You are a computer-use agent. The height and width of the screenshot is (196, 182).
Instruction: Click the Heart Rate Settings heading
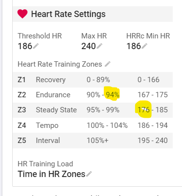coord(68,14)
